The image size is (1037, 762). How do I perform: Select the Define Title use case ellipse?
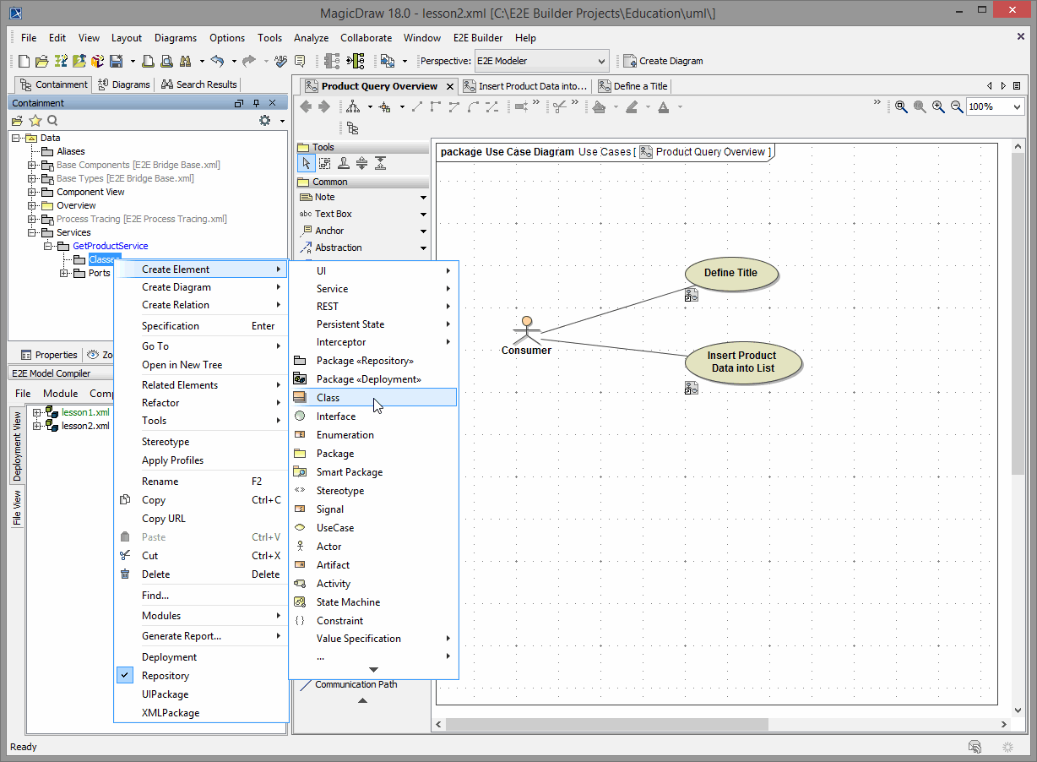(730, 273)
